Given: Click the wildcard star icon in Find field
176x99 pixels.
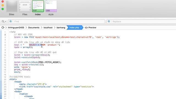Looking at the screenshot, I should tap(10, 21).
